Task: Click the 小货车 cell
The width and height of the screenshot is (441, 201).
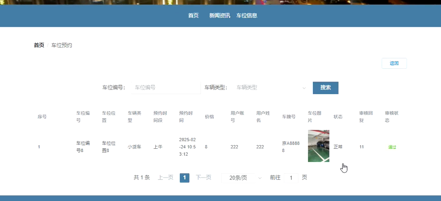Action: tap(135, 147)
